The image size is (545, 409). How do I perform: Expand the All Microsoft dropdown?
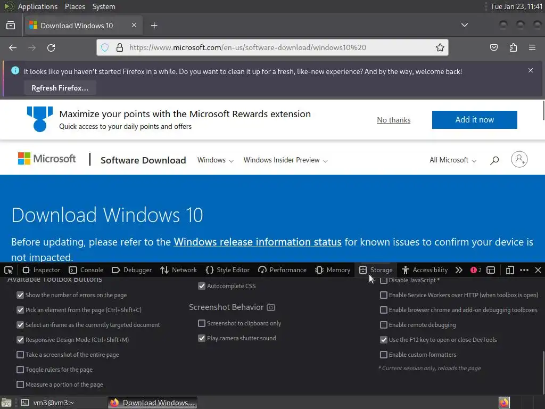tap(453, 160)
